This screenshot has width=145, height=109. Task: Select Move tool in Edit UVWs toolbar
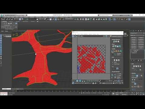tap(73, 36)
